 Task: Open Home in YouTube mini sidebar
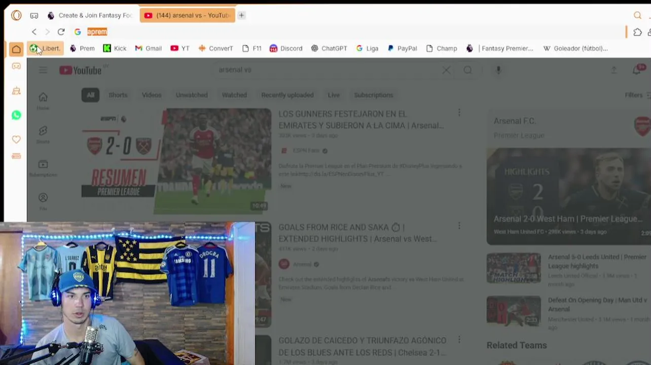click(x=43, y=100)
